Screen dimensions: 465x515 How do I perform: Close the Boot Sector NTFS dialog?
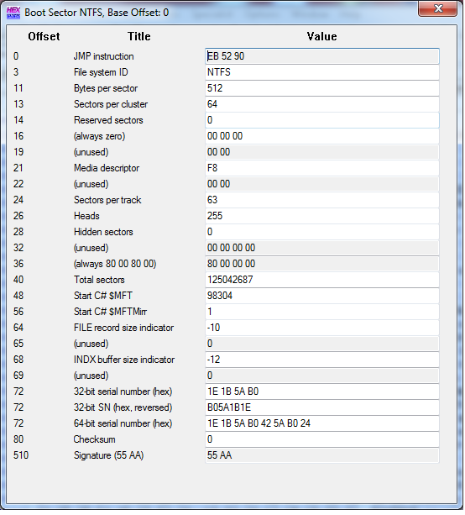437,8
